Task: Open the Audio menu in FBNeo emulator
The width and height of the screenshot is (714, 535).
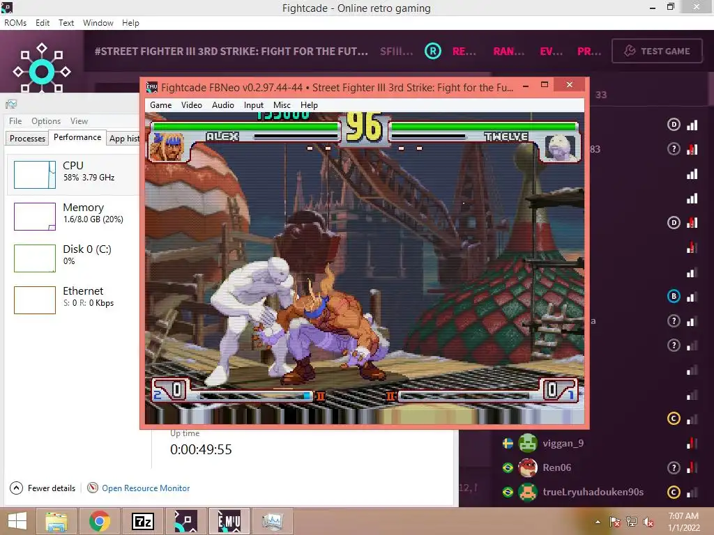Action: [x=222, y=105]
